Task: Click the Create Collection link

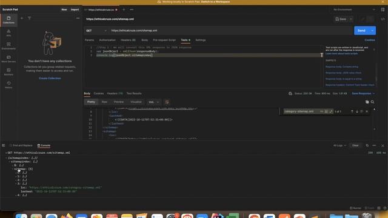Action: (x=50, y=78)
